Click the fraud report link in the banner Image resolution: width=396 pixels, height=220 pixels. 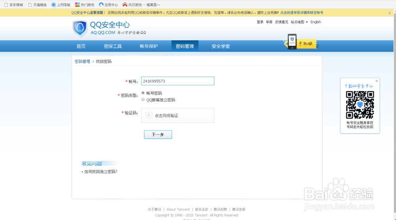(301, 13)
